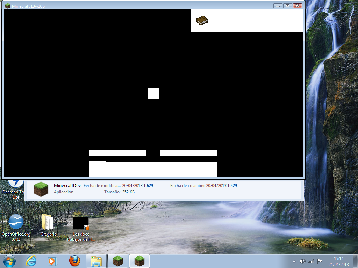Screen dimensions: 358x268
Task: Click the MinecraftDev grass block icon in details pane
Action: point(41,189)
